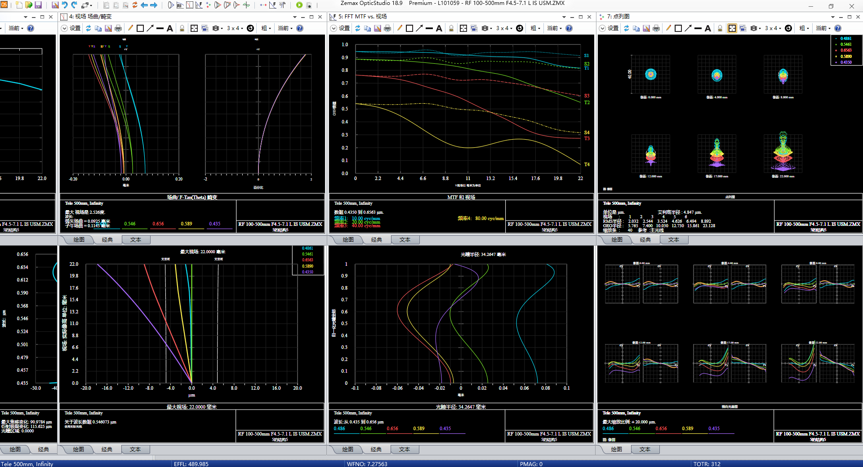Viewport: 863px width, 467px height.
Task: Click the blue left arrow in main toolbar
Action: 144,5
